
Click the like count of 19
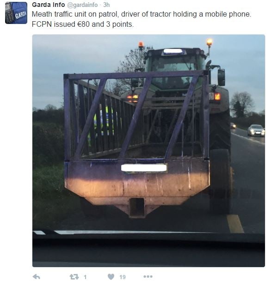pos(123,277)
